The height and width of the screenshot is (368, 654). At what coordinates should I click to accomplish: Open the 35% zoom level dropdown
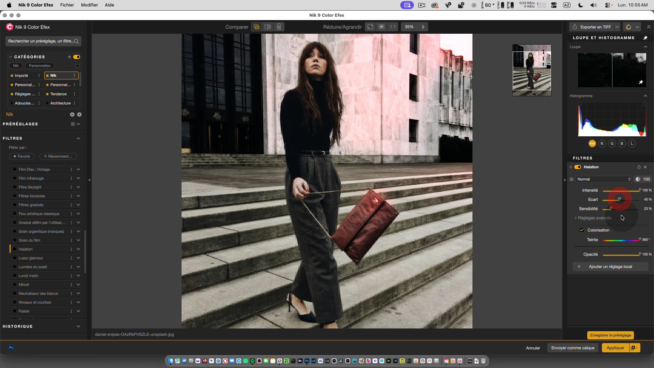(x=415, y=27)
